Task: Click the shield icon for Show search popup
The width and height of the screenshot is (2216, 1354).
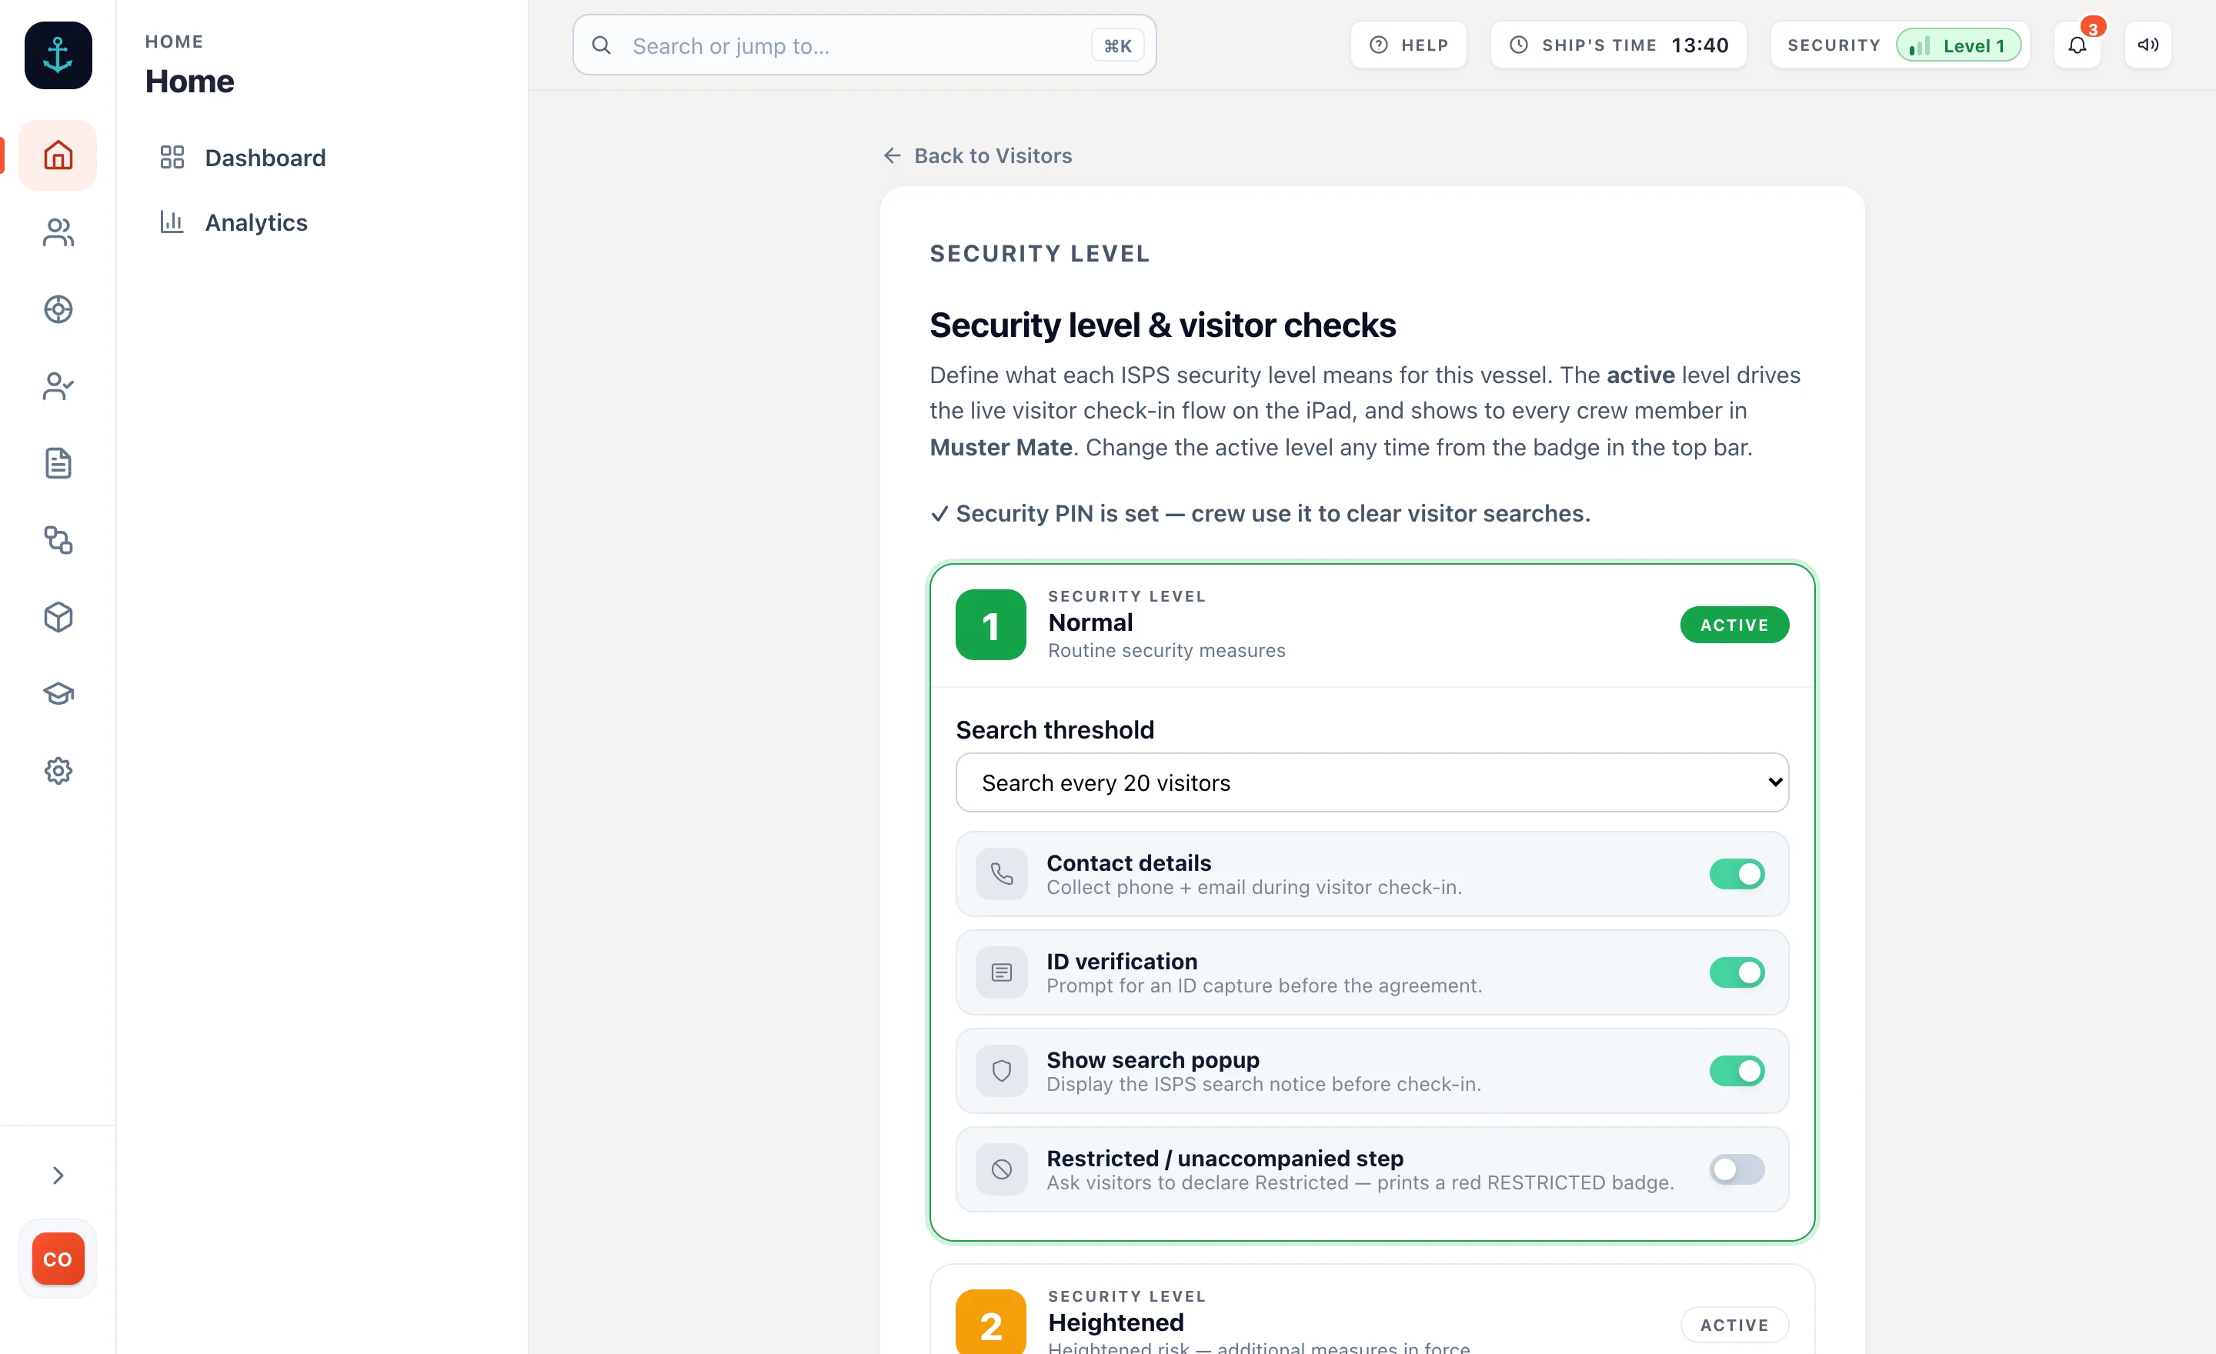Action: (x=1002, y=1071)
